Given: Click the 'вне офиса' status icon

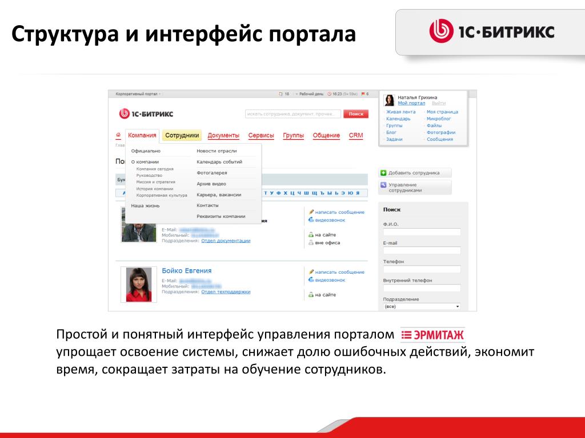Looking at the screenshot, I should [x=311, y=243].
